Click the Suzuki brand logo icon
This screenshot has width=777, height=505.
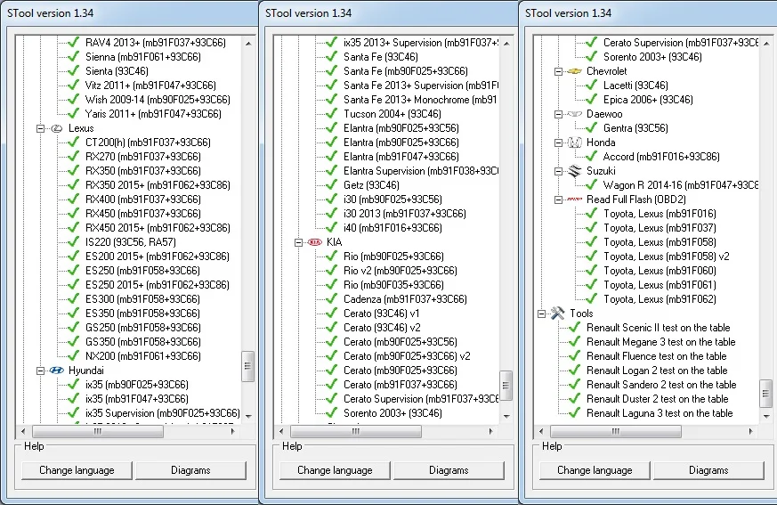tap(574, 171)
